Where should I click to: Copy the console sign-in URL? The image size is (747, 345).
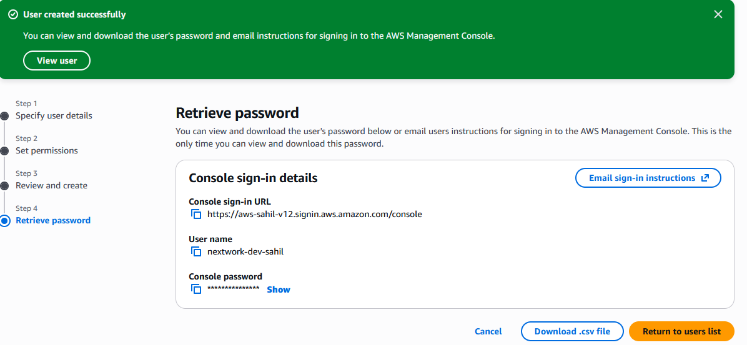pos(196,214)
